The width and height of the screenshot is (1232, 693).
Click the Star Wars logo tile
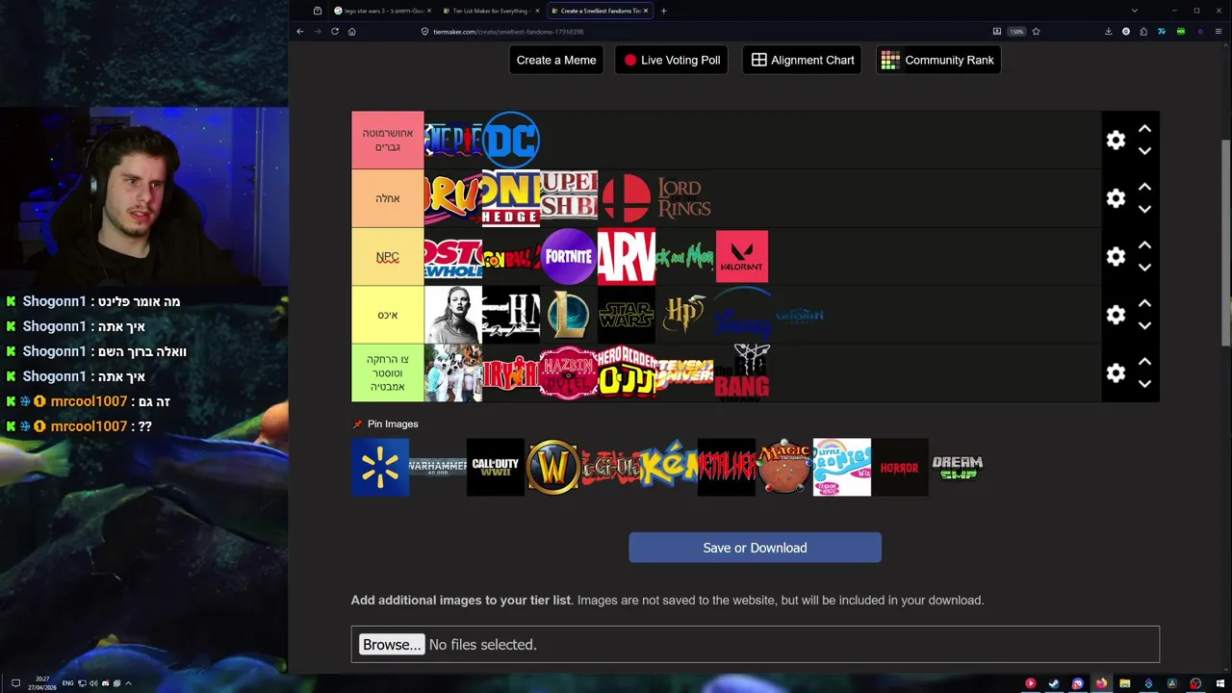pos(627,315)
